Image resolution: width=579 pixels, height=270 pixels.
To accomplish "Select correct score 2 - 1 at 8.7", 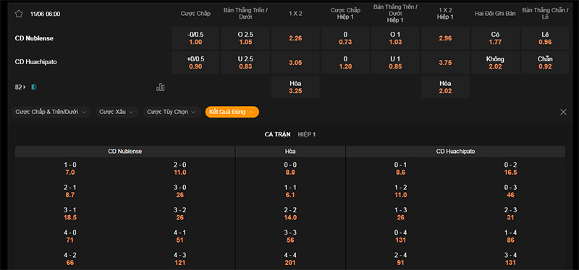I will 70,191.
